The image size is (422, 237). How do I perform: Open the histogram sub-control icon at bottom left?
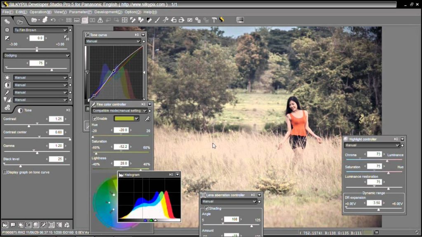5,225
